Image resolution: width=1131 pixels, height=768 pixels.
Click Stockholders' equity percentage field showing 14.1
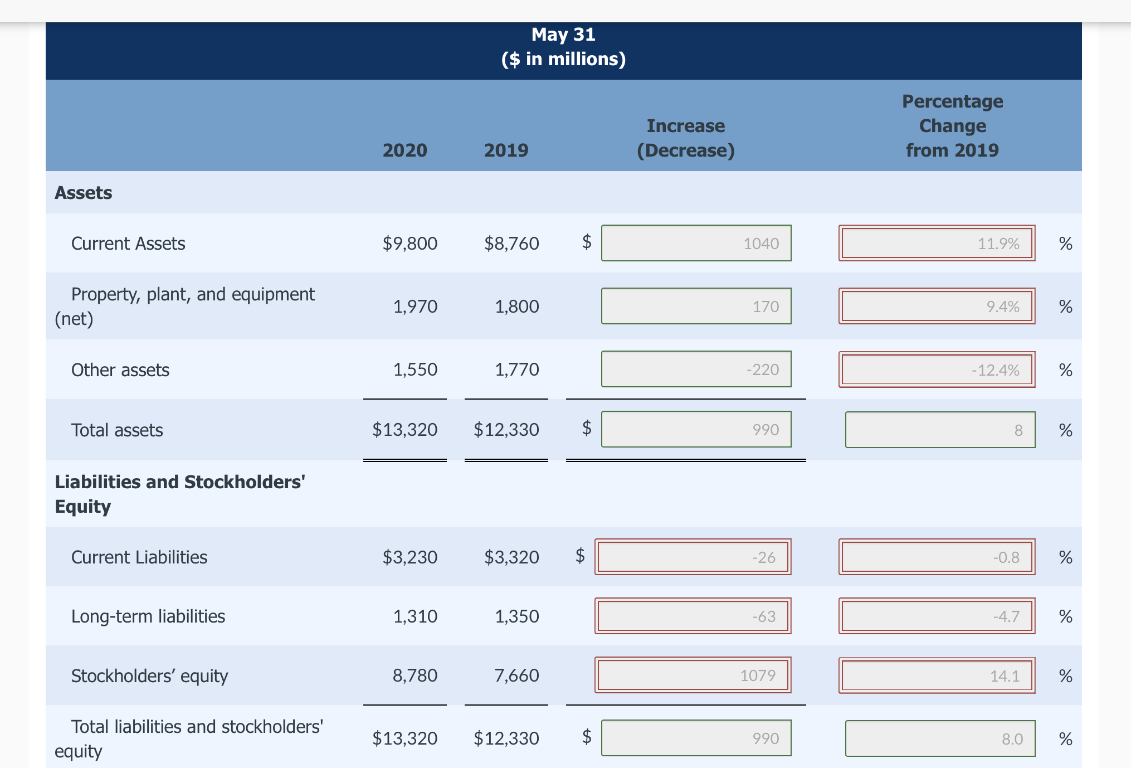(937, 675)
